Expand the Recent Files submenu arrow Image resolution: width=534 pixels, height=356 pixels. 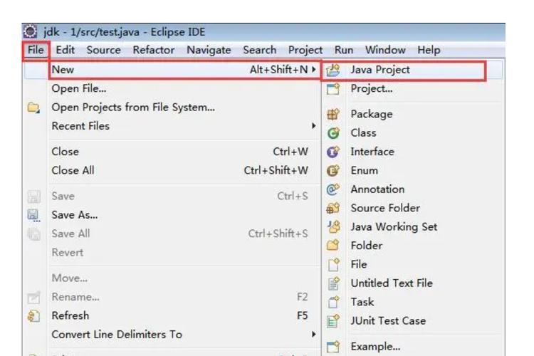[x=313, y=126]
